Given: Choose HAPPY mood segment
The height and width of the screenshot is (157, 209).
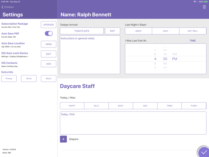Looking at the screenshot, I should click(72, 106).
